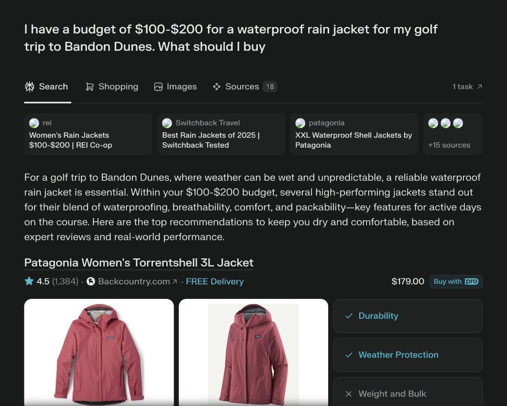
Task: Open the first flat-lay jacket image
Action: point(99,352)
